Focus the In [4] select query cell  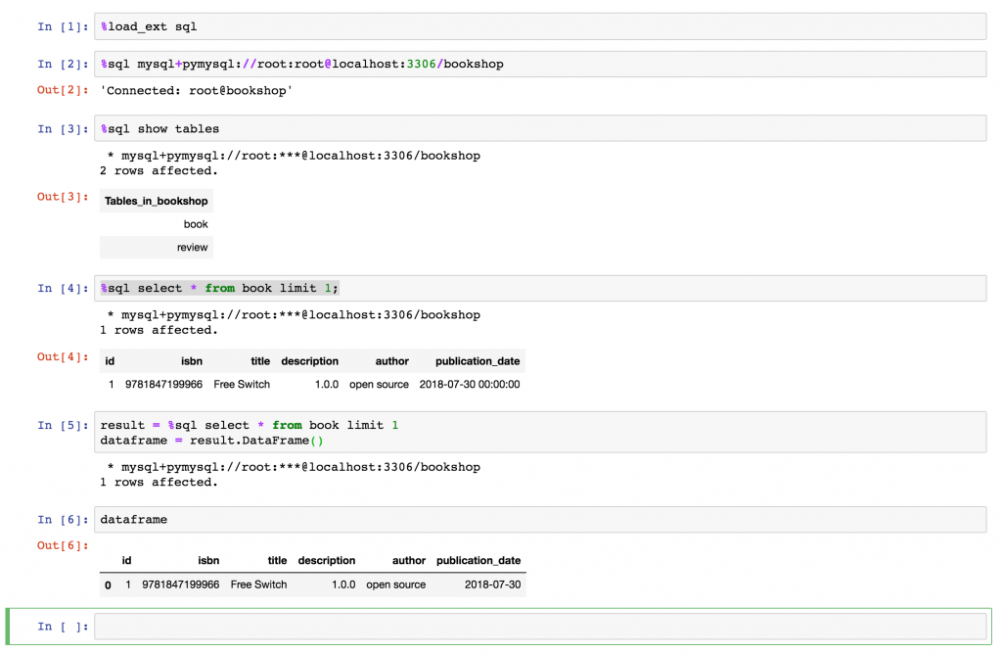[538, 288]
